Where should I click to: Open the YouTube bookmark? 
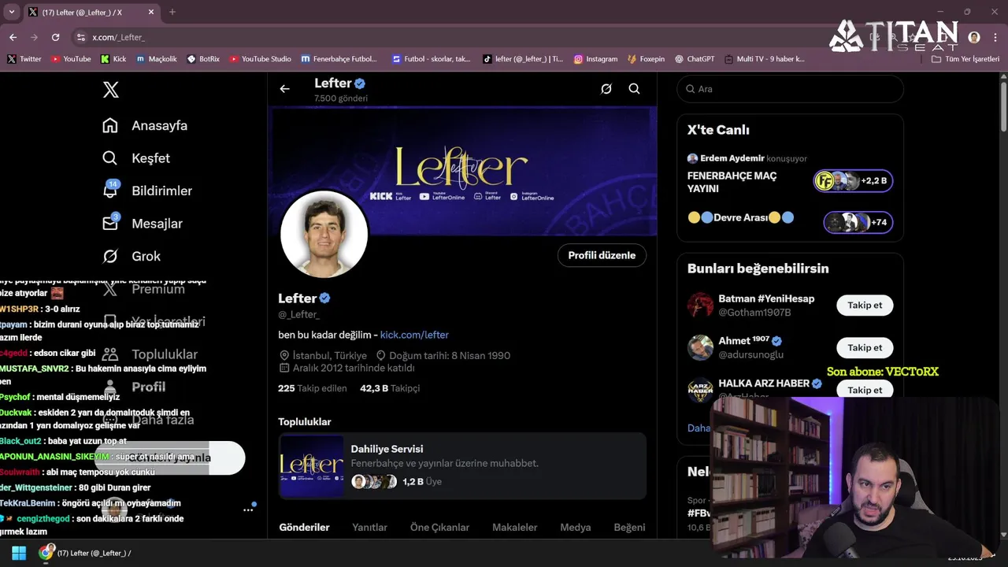71,59
